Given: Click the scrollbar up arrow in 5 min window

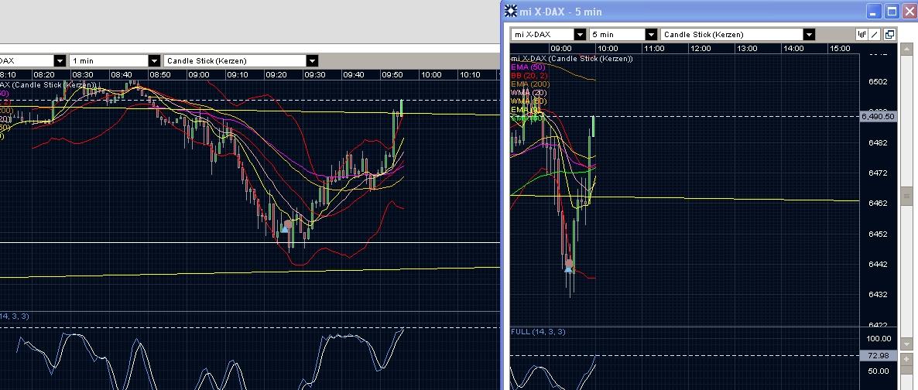Looking at the screenshot, I should pyautogui.click(x=907, y=49).
